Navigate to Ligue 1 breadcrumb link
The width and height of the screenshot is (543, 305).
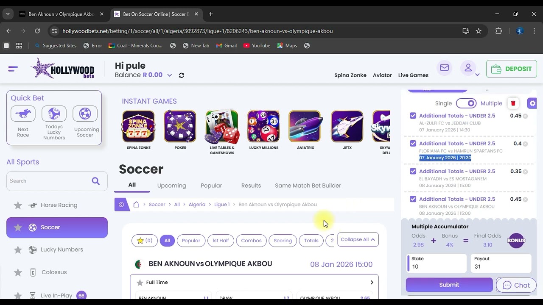[222, 205]
